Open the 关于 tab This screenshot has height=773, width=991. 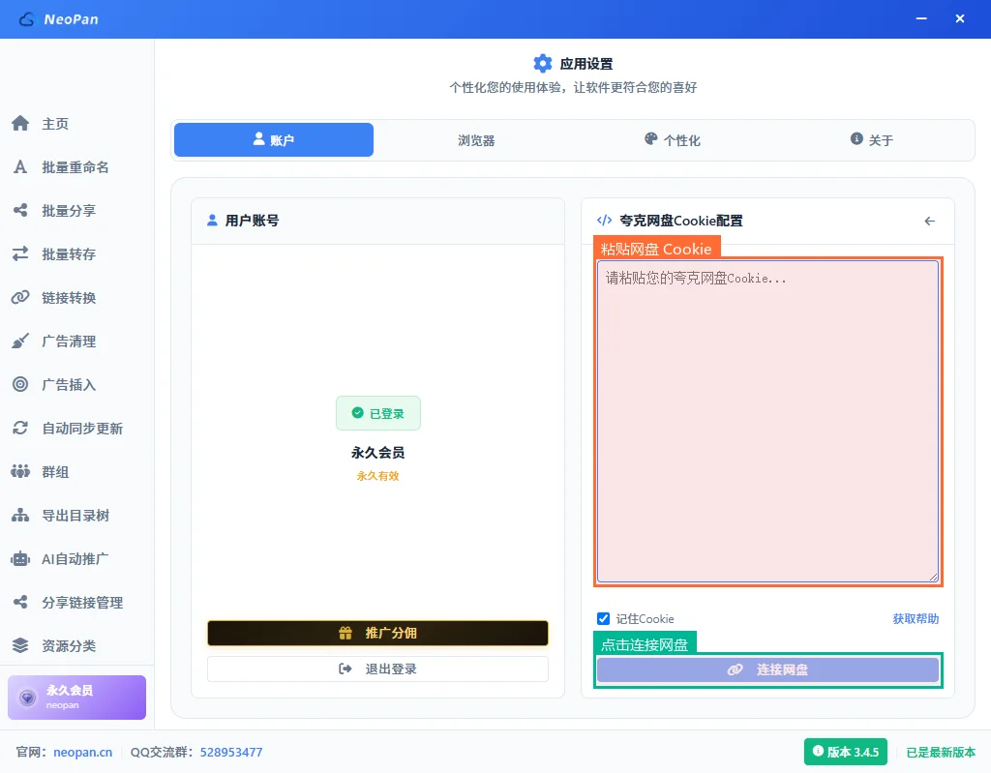872,140
